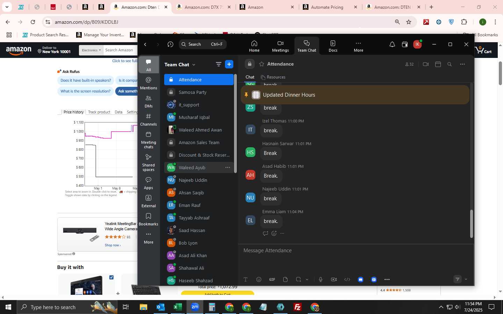Click Mentions in Zoom sidebar
Viewport: 503px width, 314px height.
(148, 83)
